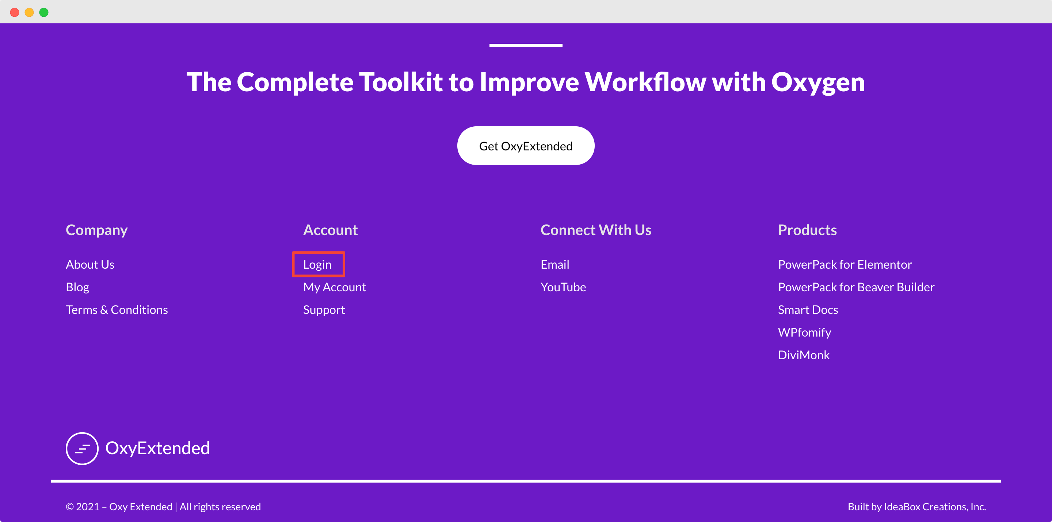Screen dimensions: 1052x522
Task: Visit the Smart Docs product page
Action: pos(808,309)
